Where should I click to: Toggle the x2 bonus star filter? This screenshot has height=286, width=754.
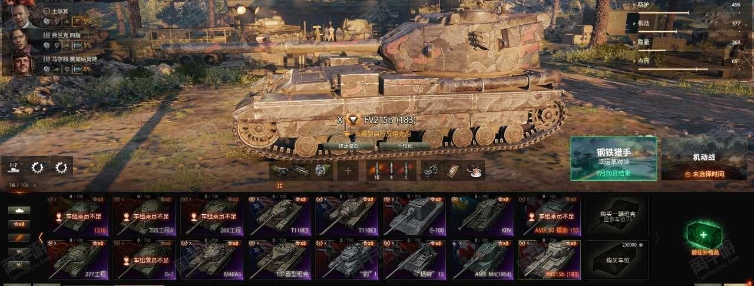19,224
